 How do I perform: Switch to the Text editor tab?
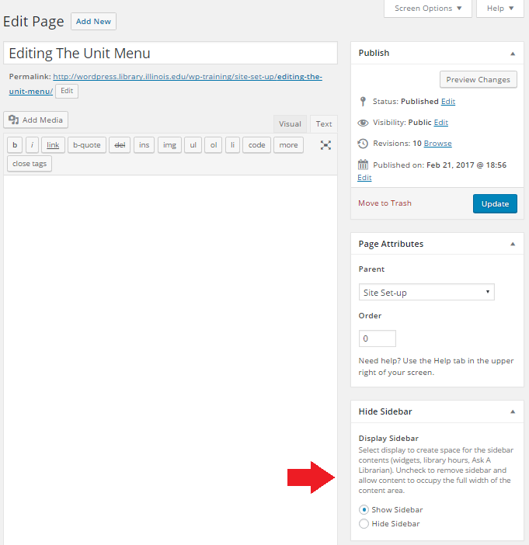click(324, 124)
